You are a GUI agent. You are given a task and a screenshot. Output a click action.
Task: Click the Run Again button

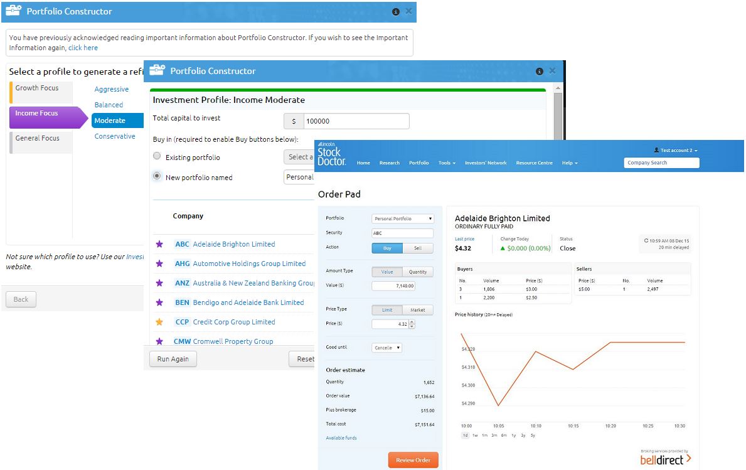173,359
